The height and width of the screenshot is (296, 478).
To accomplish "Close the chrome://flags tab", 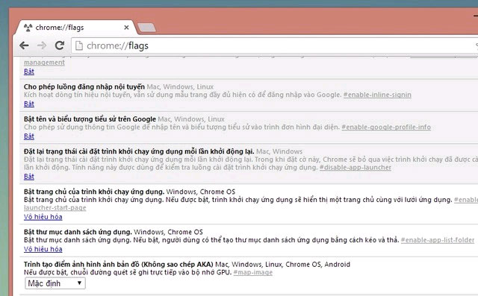I will pos(126,28).
